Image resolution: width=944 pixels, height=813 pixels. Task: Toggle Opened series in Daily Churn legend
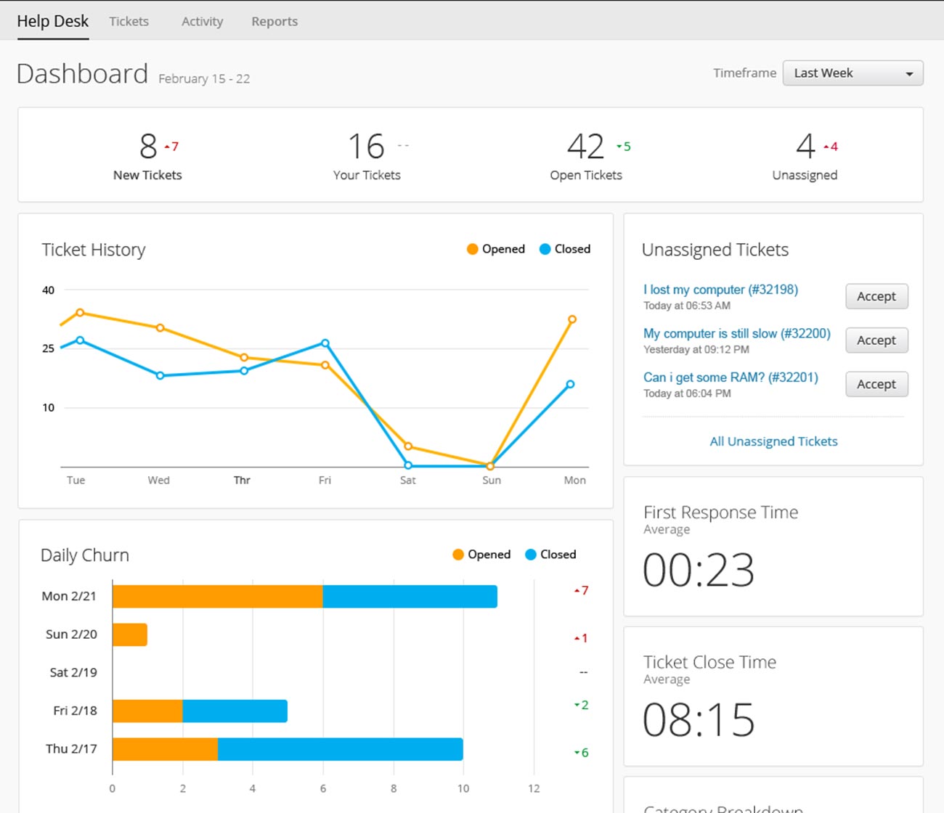coord(481,555)
